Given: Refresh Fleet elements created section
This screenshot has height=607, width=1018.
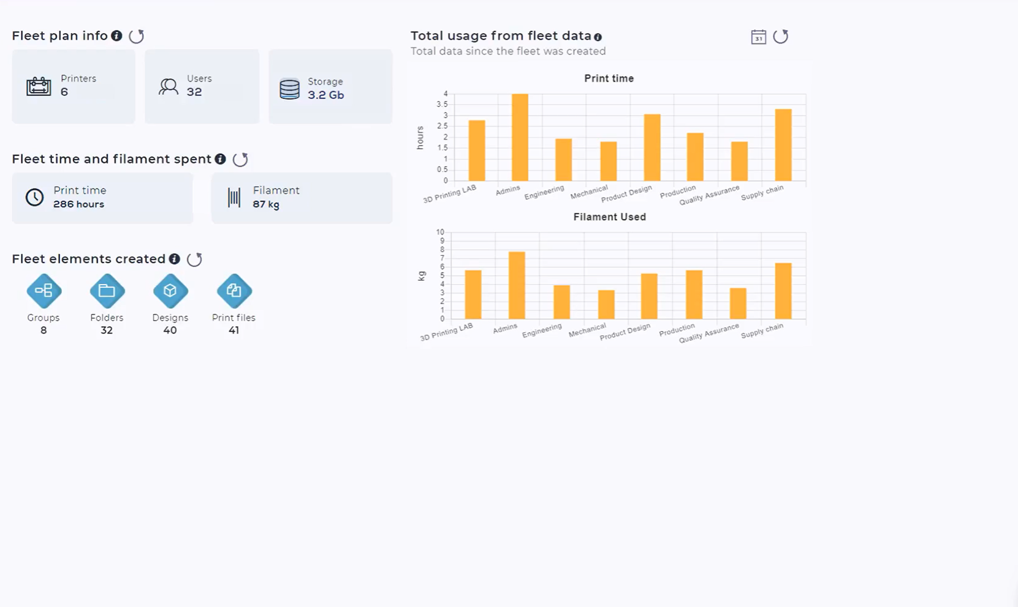Looking at the screenshot, I should [194, 259].
